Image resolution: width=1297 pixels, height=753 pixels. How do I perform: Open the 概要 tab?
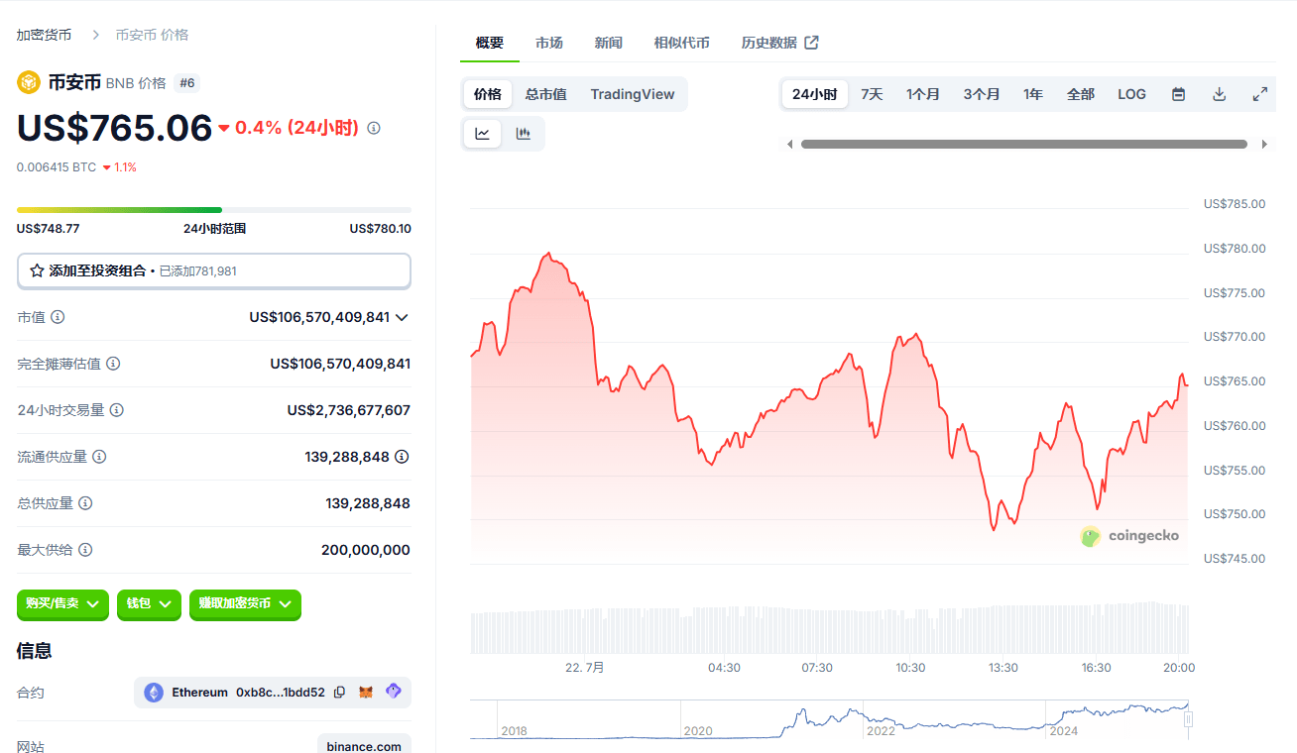490,43
